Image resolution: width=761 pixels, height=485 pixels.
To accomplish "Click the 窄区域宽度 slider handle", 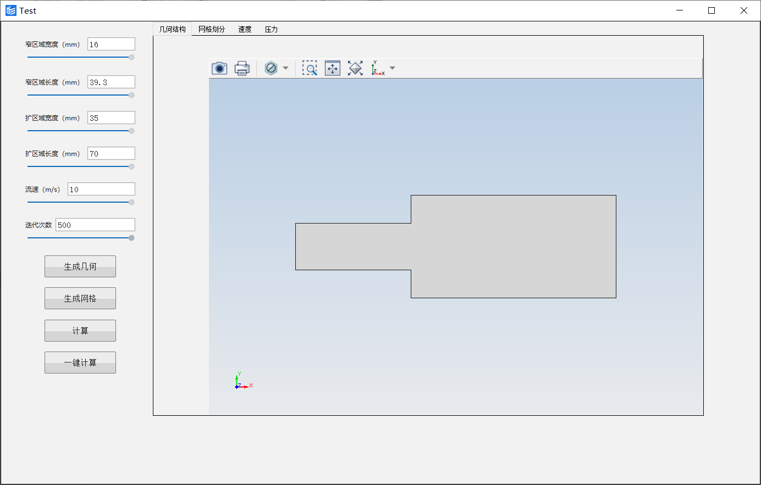I will coord(131,57).
